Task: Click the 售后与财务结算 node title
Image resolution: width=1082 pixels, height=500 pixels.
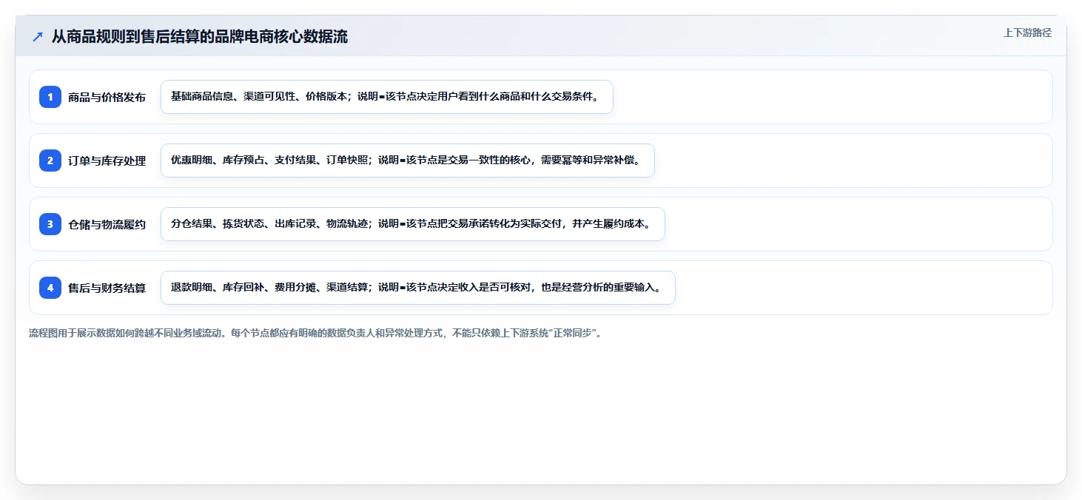Action: 107,288
